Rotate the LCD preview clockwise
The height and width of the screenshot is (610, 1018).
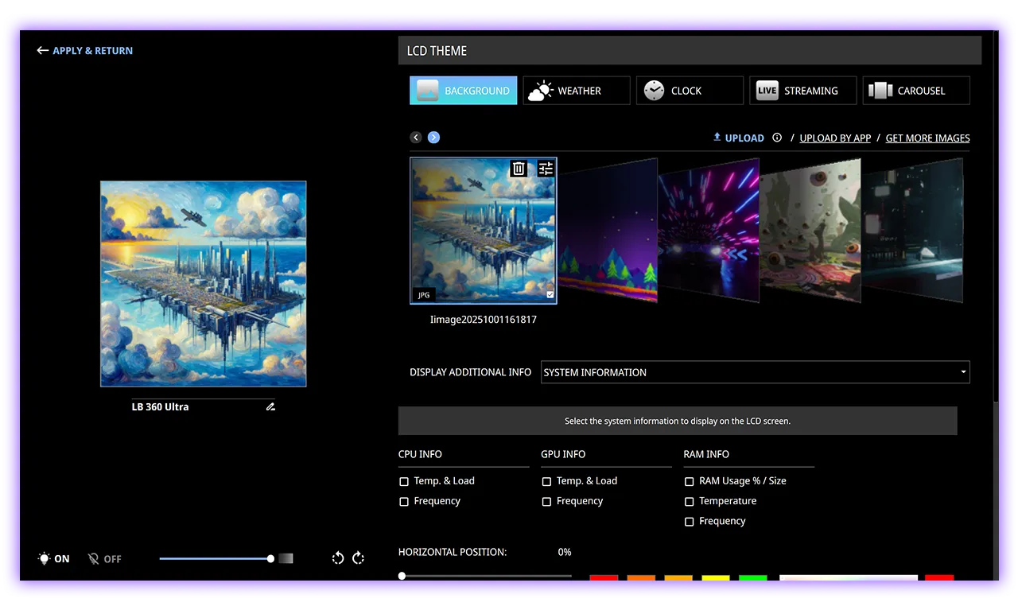(359, 558)
